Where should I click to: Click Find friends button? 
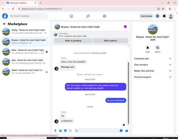[146, 16]
